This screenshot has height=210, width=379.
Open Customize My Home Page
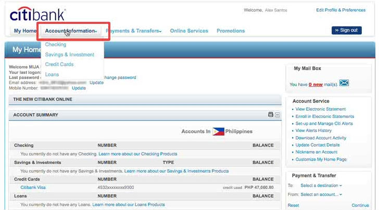321,159
